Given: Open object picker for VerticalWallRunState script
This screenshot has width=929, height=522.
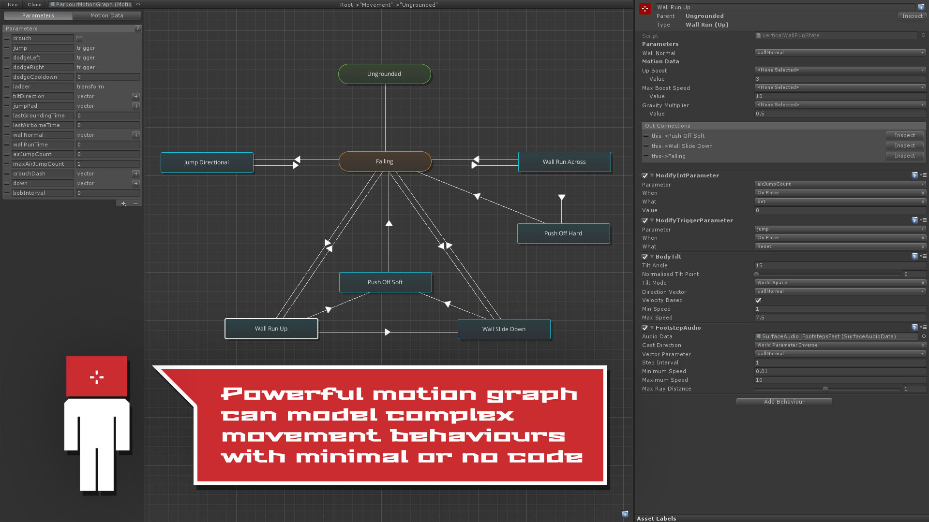Looking at the screenshot, I should pyautogui.click(x=923, y=35).
